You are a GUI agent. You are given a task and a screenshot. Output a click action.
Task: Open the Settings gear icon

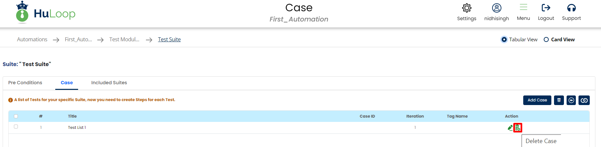click(467, 8)
